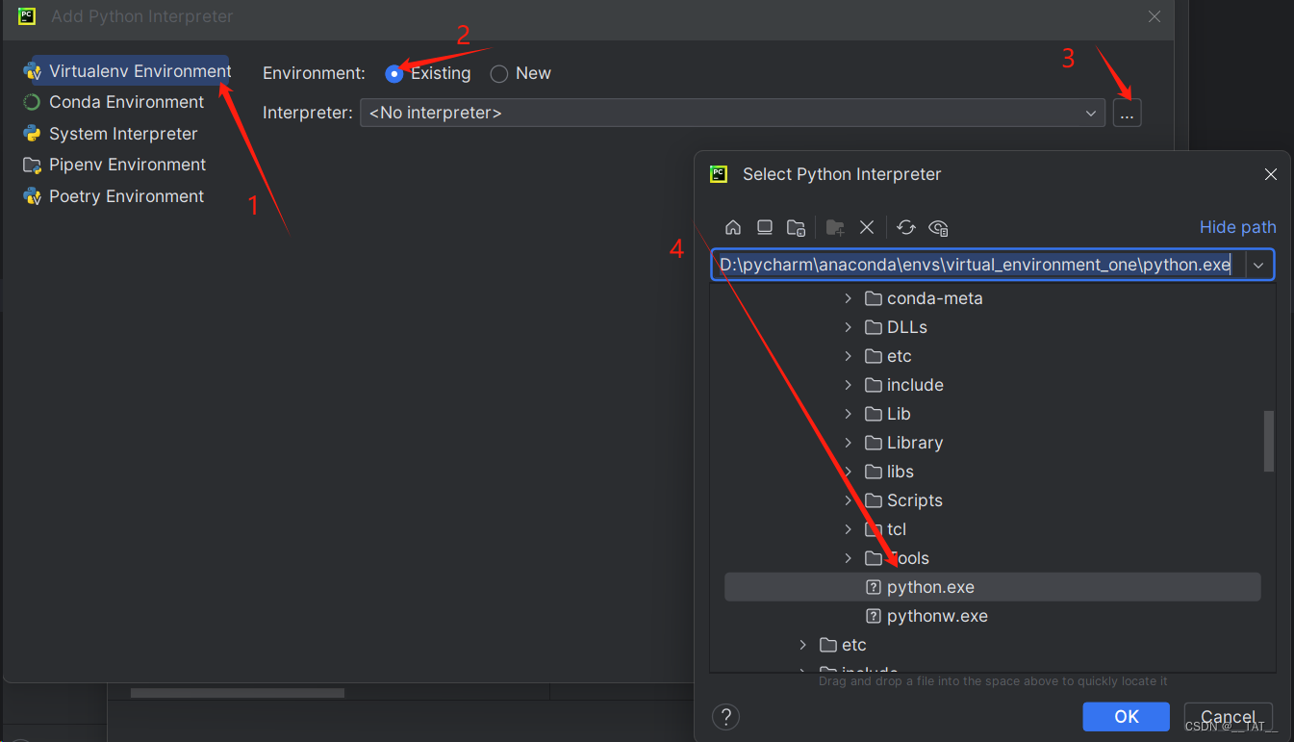Expand the libs folder
1294x742 pixels.
click(848, 472)
